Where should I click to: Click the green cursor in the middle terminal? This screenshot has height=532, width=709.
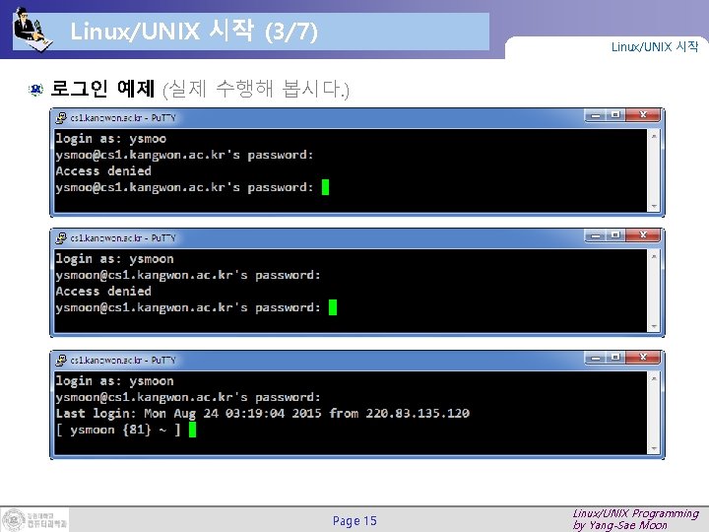tap(333, 307)
